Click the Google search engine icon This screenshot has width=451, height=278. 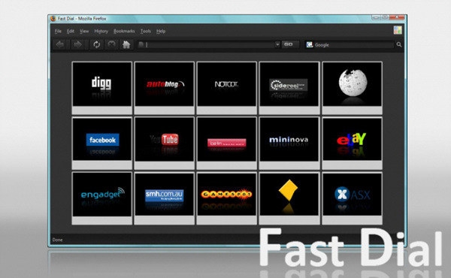coord(310,44)
